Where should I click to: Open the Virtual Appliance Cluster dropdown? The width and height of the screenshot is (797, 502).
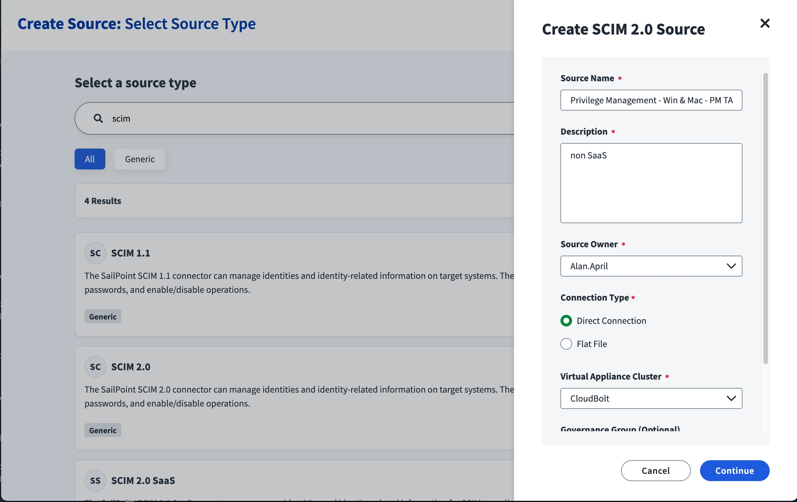click(x=651, y=398)
